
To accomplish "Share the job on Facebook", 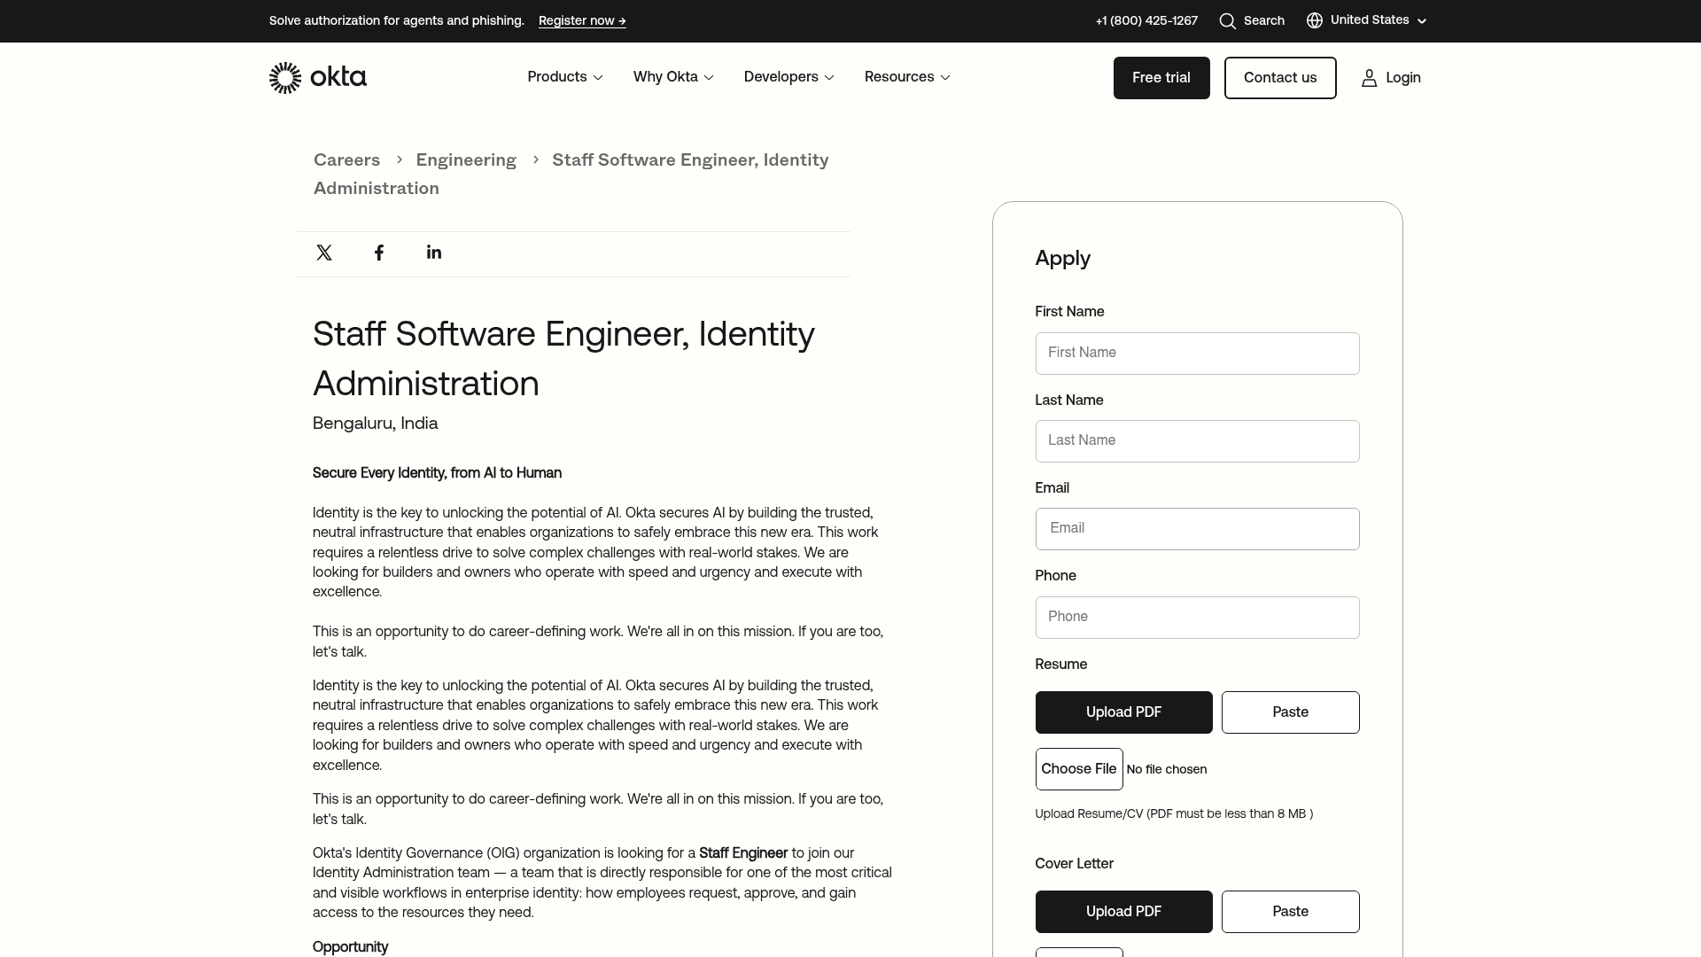I will click(x=379, y=253).
